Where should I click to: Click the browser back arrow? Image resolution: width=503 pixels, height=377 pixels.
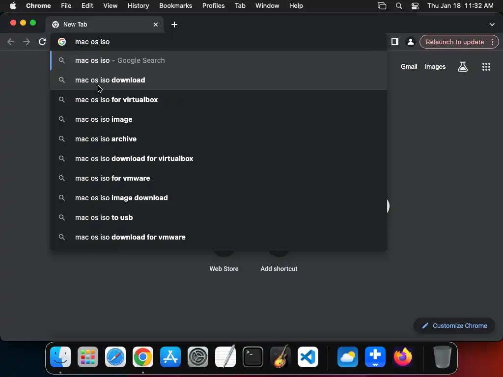(x=11, y=42)
